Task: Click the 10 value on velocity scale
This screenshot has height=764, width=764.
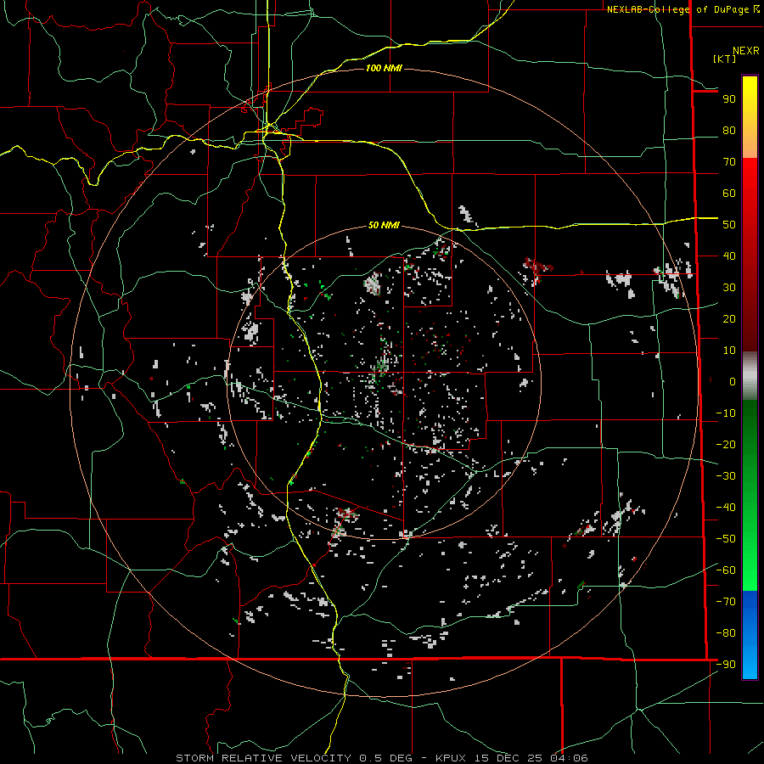Action: [x=729, y=351]
